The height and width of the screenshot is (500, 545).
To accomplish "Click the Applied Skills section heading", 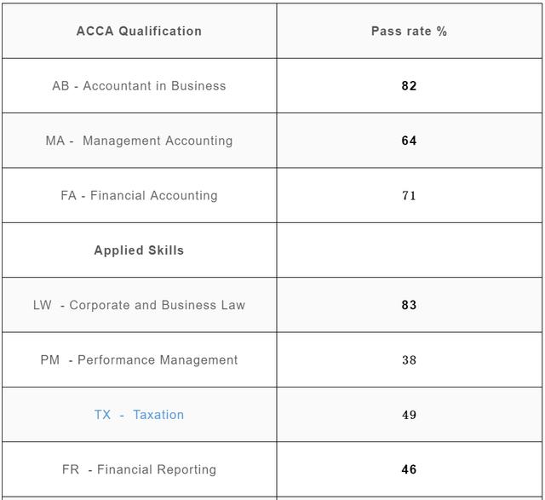I will (139, 250).
